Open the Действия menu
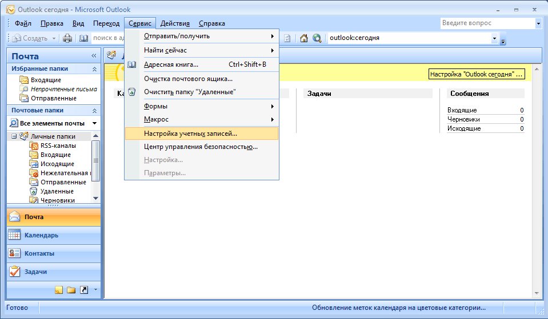Viewport: 548px width, 319px height. [175, 23]
